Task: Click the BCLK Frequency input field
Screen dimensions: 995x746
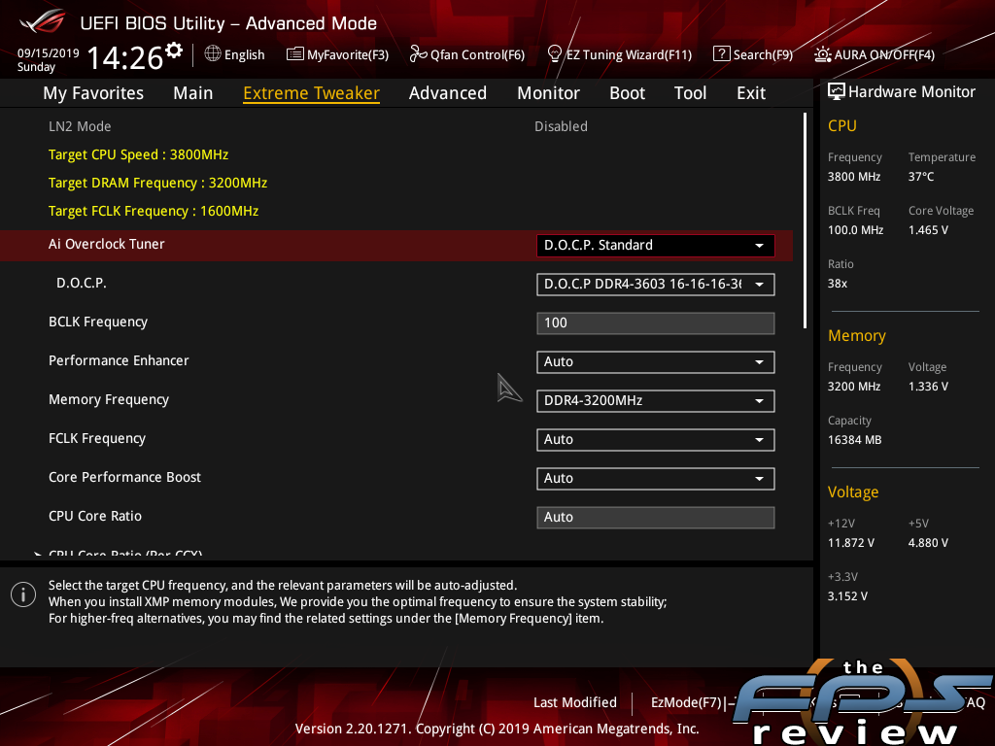Action: point(655,322)
